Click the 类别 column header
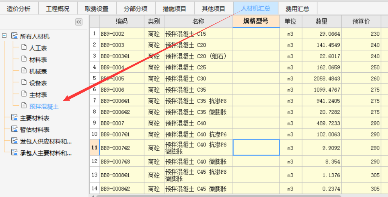The height and width of the screenshot is (197, 388). click(x=154, y=21)
